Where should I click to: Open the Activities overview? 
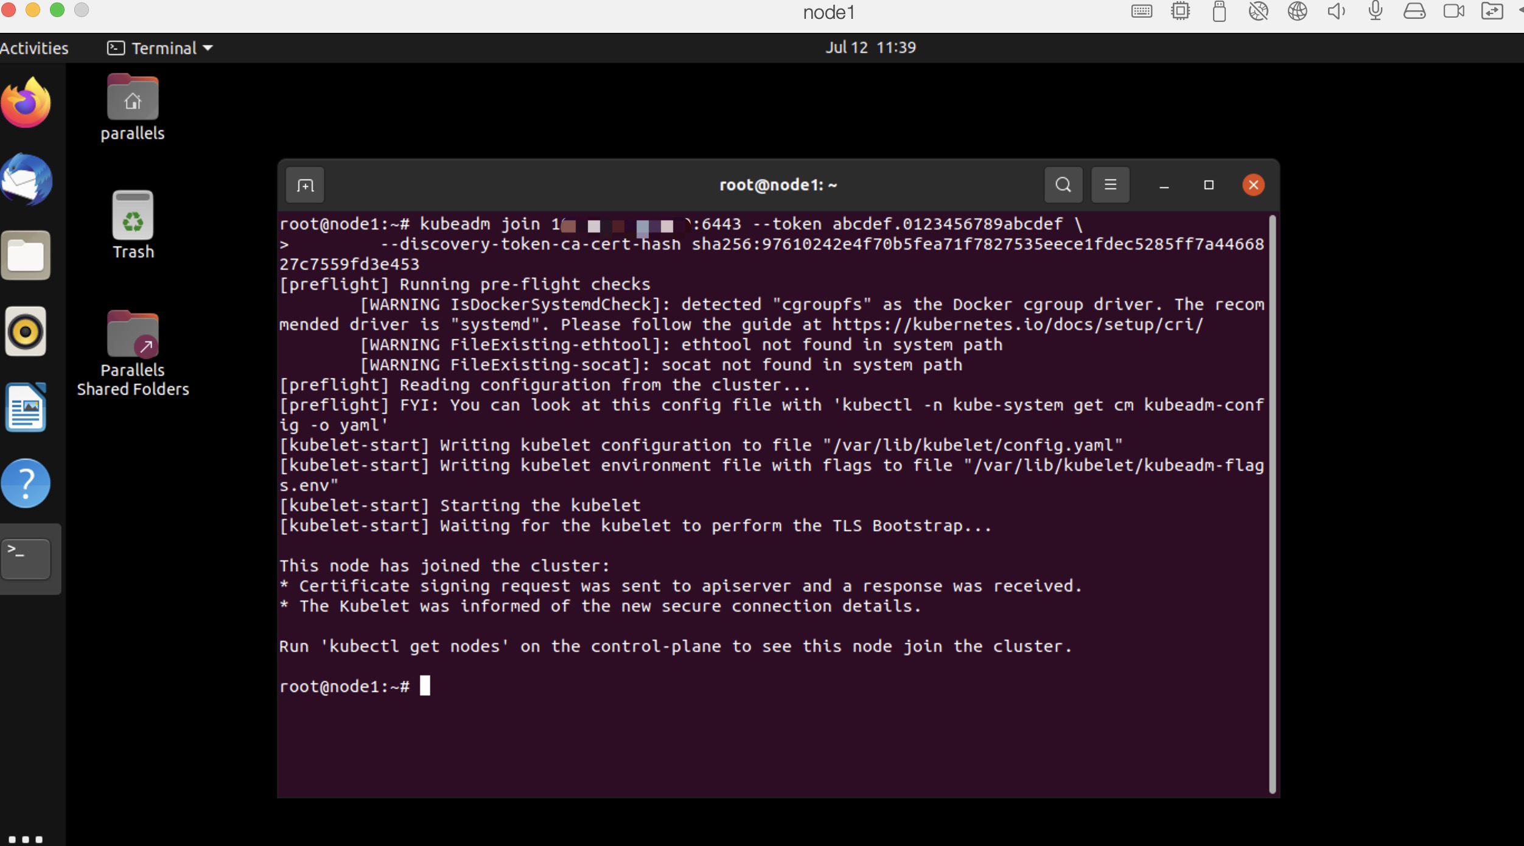tap(34, 48)
